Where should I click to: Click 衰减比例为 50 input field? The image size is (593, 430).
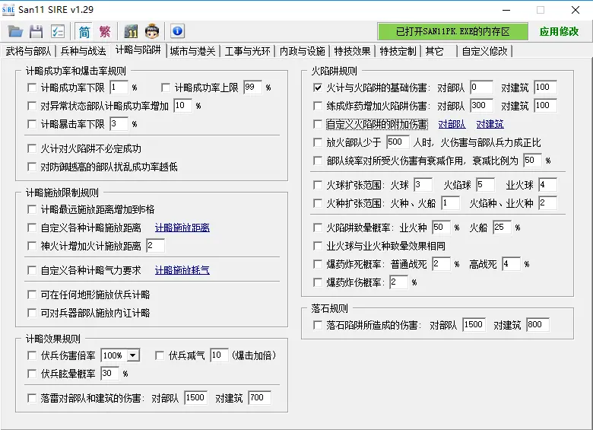pos(532,161)
